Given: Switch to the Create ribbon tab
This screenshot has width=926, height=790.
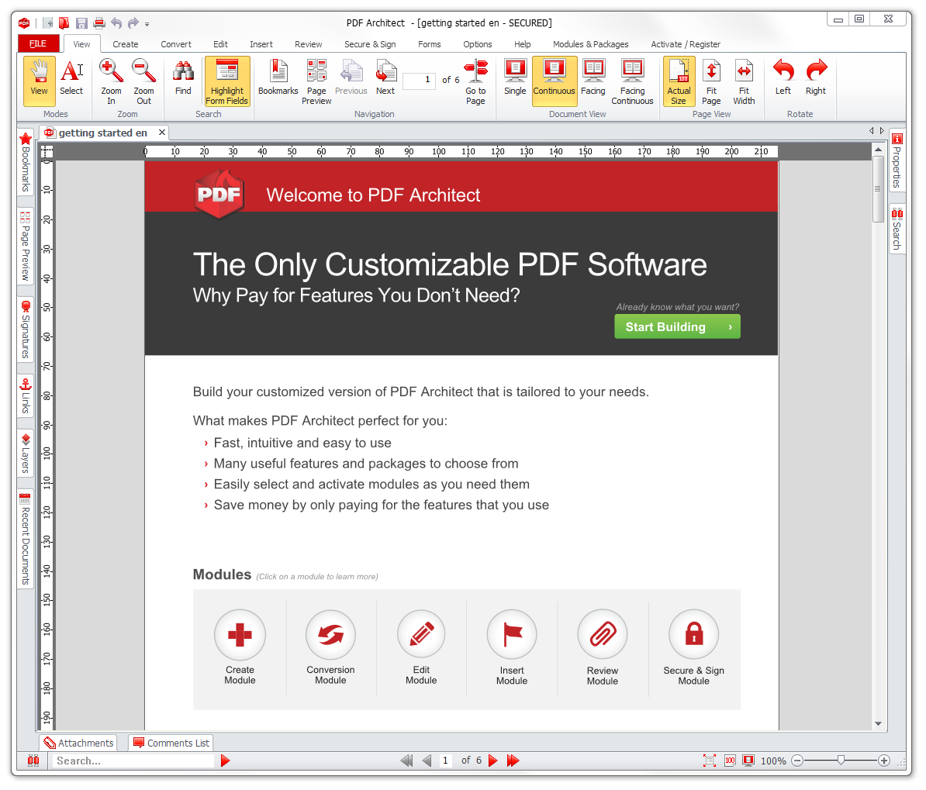Looking at the screenshot, I should (x=125, y=44).
